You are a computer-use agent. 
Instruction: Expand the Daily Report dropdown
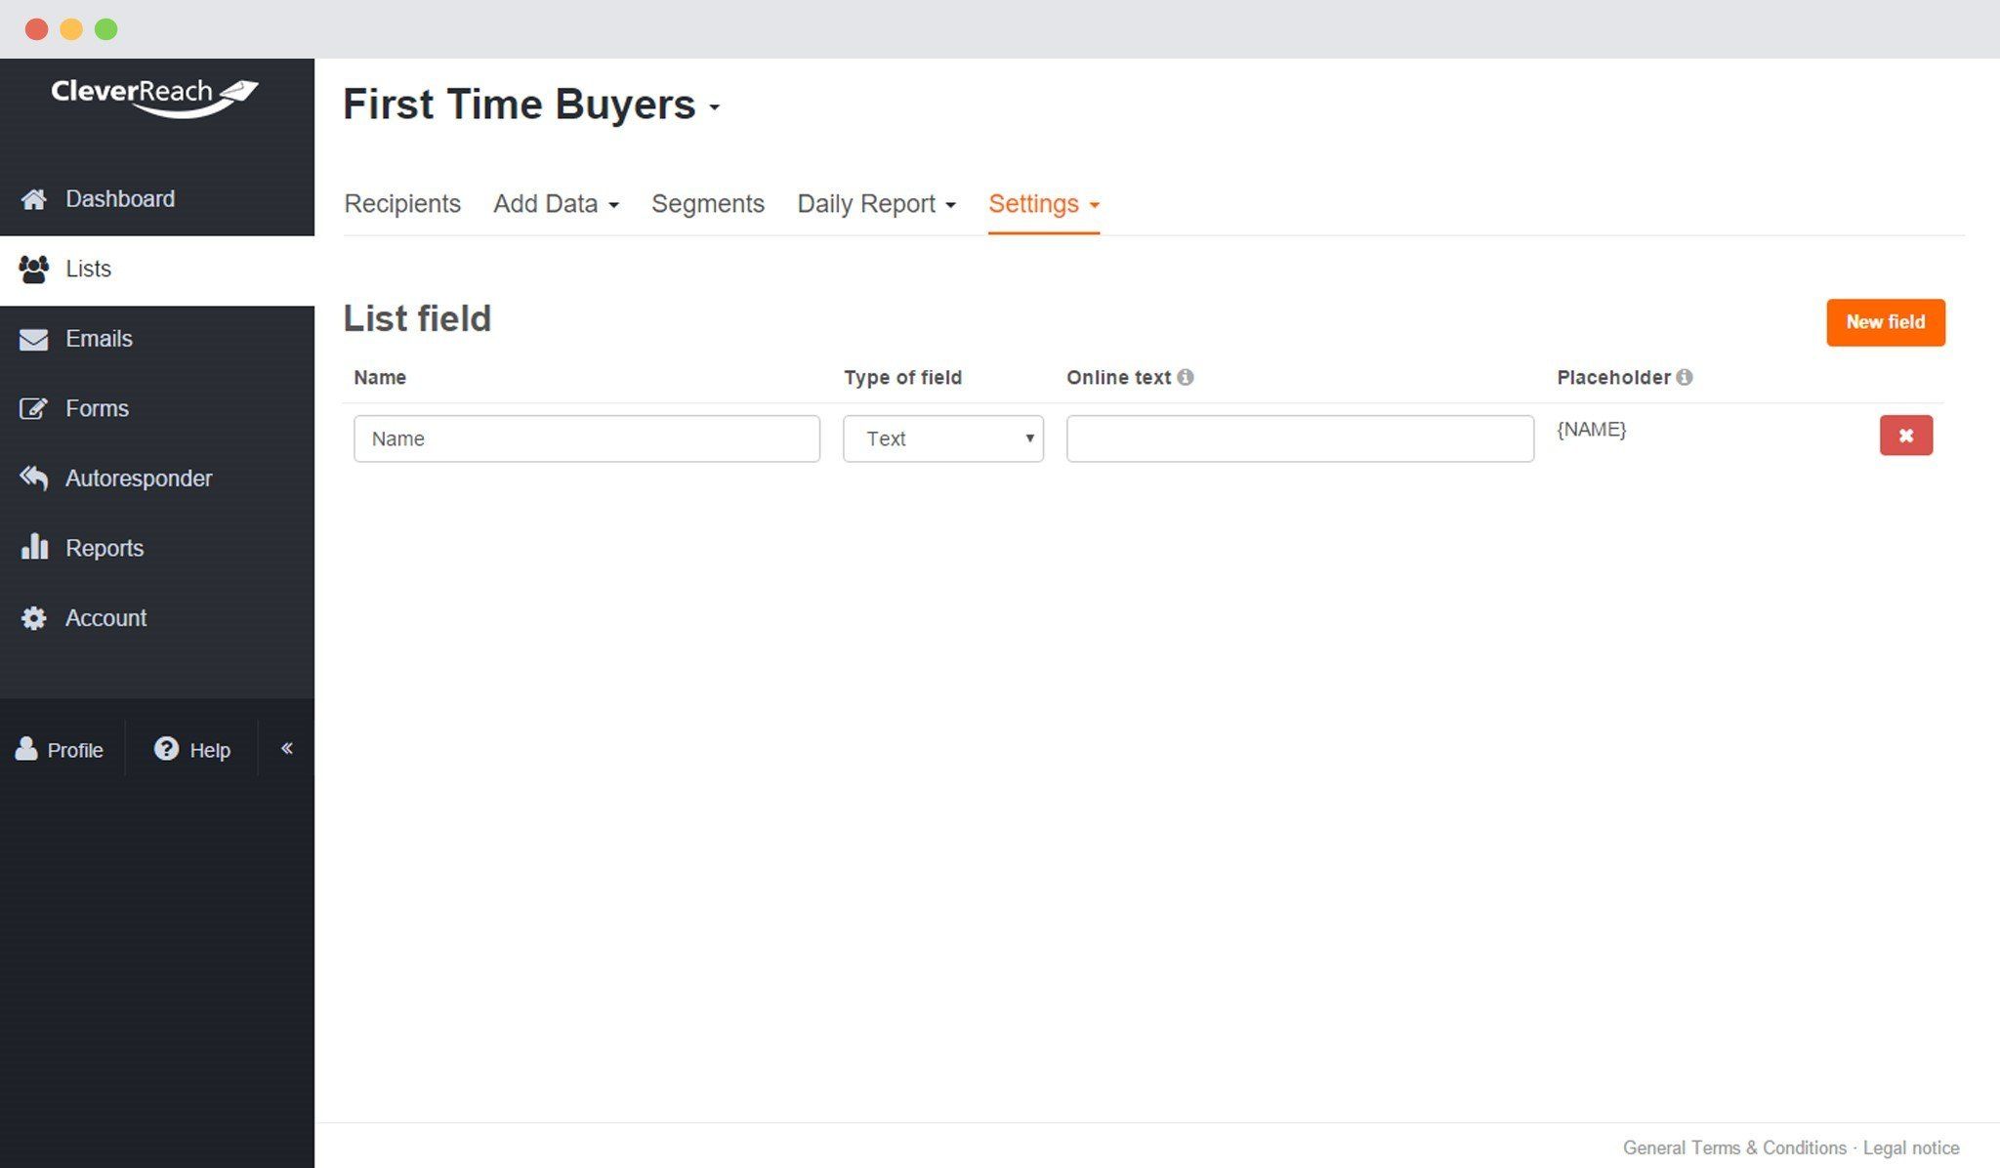coord(877,204)
